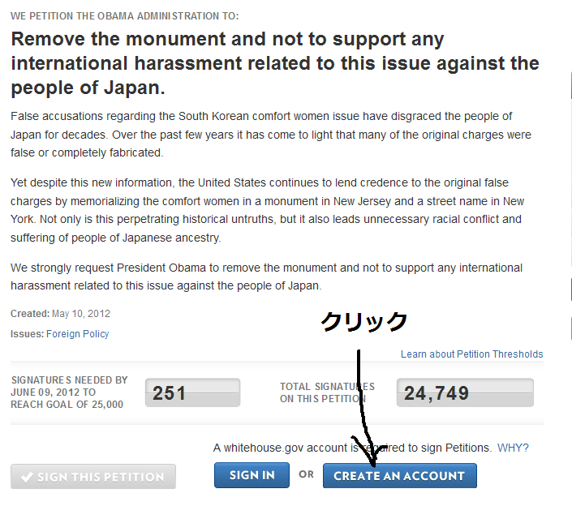The height and width of the screenshot is (506, 572).
Task: Open the WHY? link
Action: (513, 448)
